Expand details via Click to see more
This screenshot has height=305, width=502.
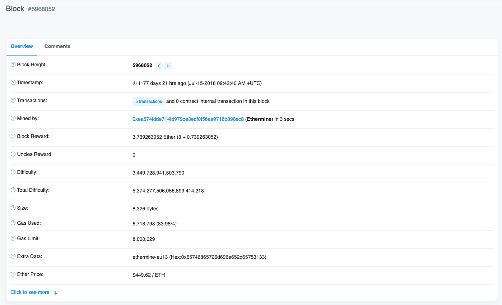pos(34,292)
